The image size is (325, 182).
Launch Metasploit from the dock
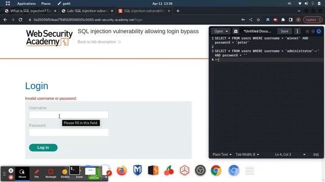(138, 170)
